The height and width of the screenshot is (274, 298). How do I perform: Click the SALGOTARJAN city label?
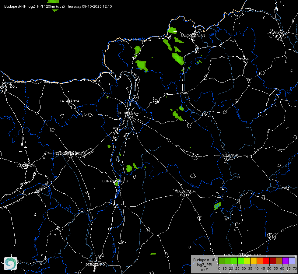[193, 36]
